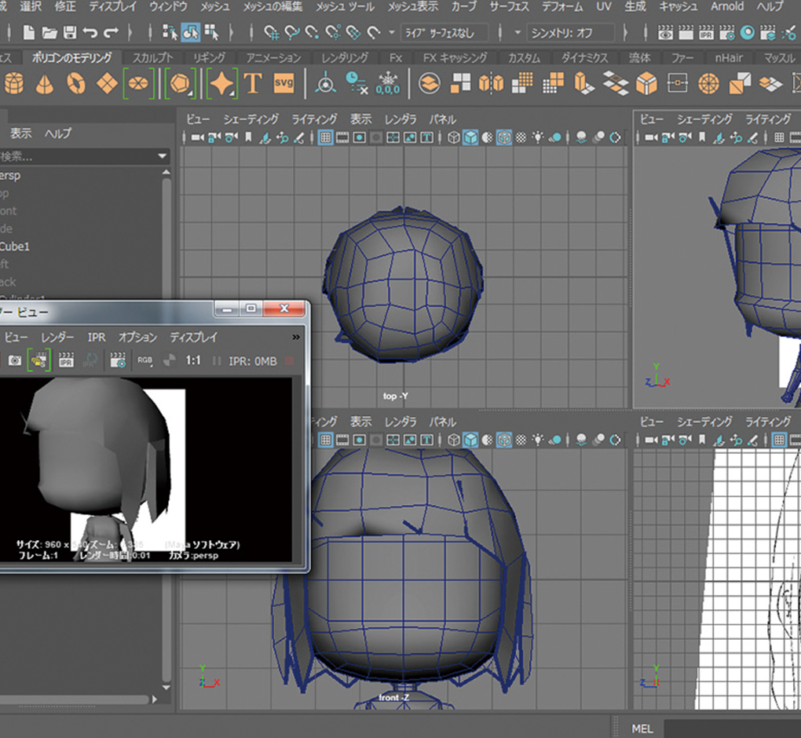801x738 pixels.
Task: Expand Render View menu overflow chevron
Action: point(296,337)
